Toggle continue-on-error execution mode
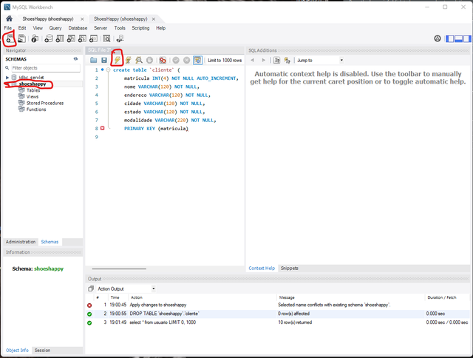This screenshot has width=473, height=358. pyautogui.click(x=163, y=61)
